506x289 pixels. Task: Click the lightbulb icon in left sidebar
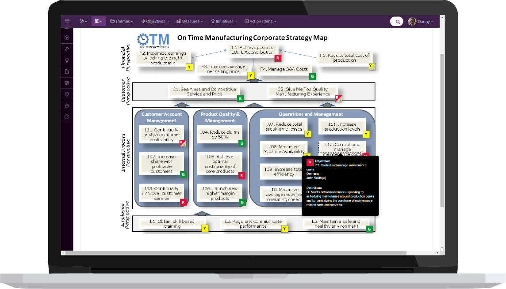(67, 60)
